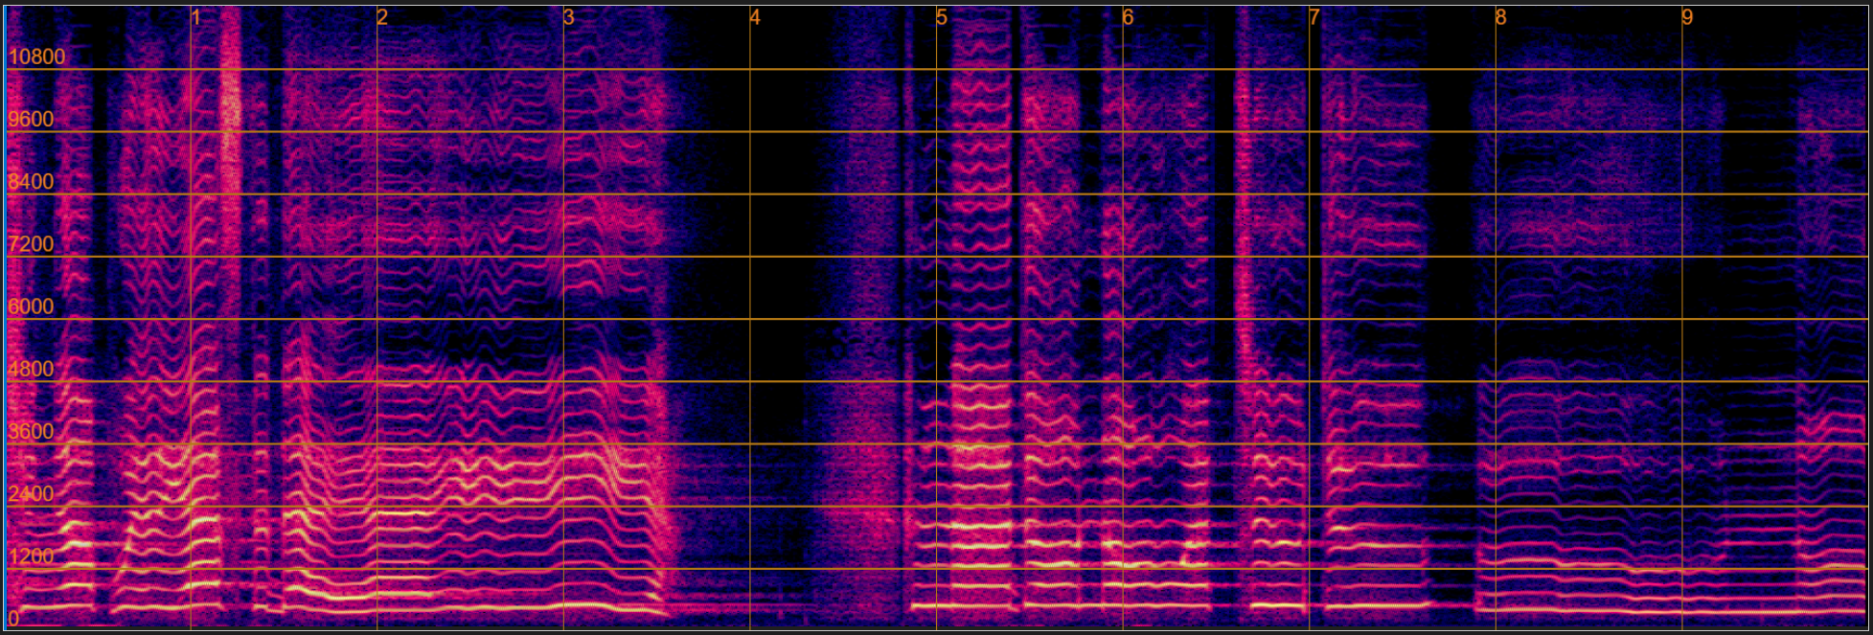Click time marker 3 on the spectrogram

coord(569,18)
